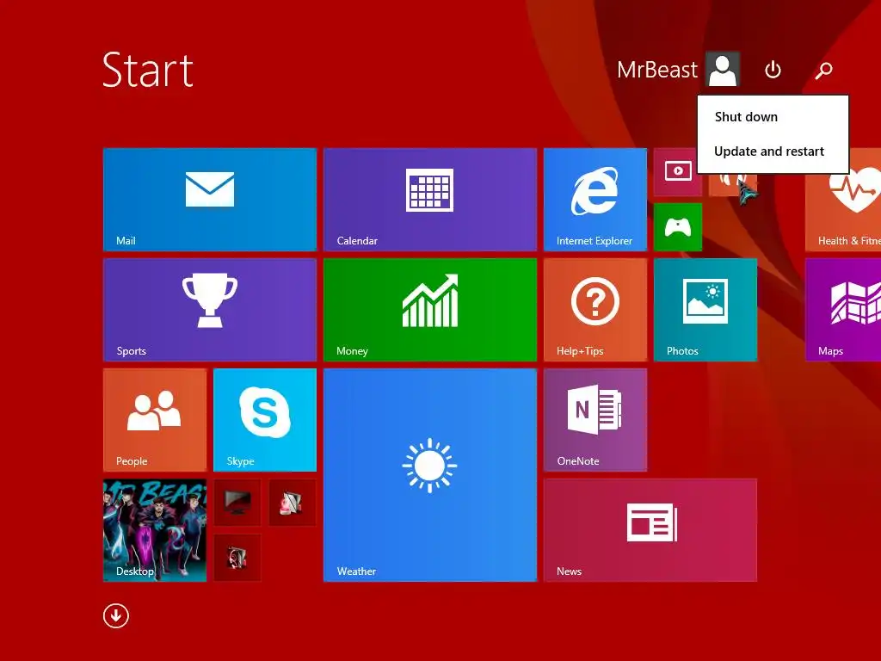Launch the Skype tile

pos(265,420)
